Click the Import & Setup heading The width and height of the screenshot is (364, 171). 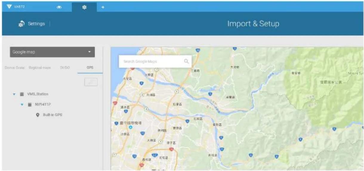(253, 23)
